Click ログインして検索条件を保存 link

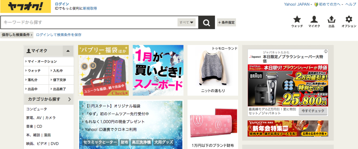click(x=59, y=35)
